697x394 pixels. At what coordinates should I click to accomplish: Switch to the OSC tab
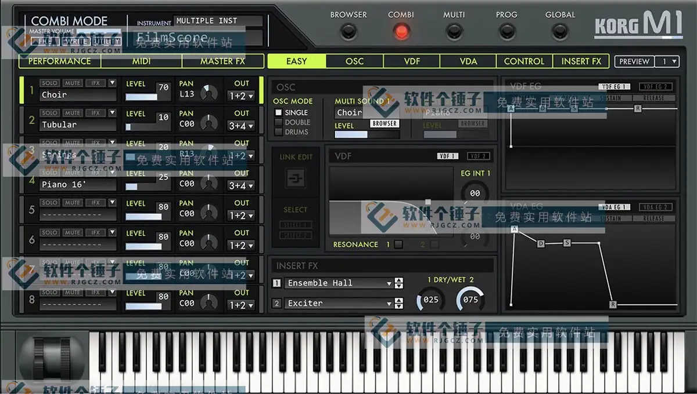pyautogui.click(x=354, y=61)
